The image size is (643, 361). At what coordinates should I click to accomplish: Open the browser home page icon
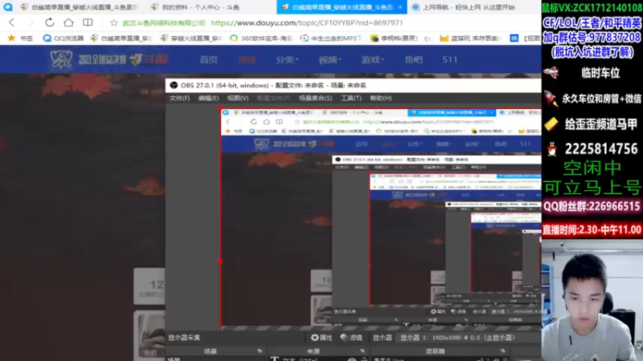pyautogui.click(x=68, y=22)
